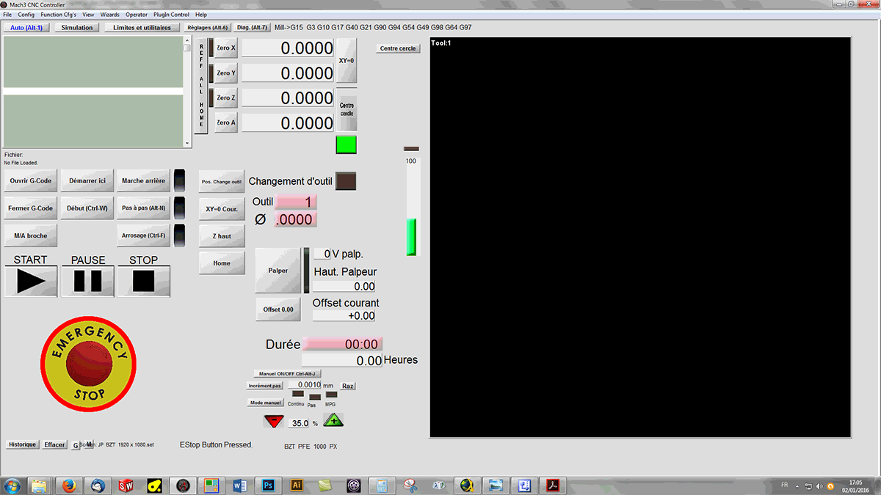Decrease jog rate with red minus triangle

pos(274,422)
